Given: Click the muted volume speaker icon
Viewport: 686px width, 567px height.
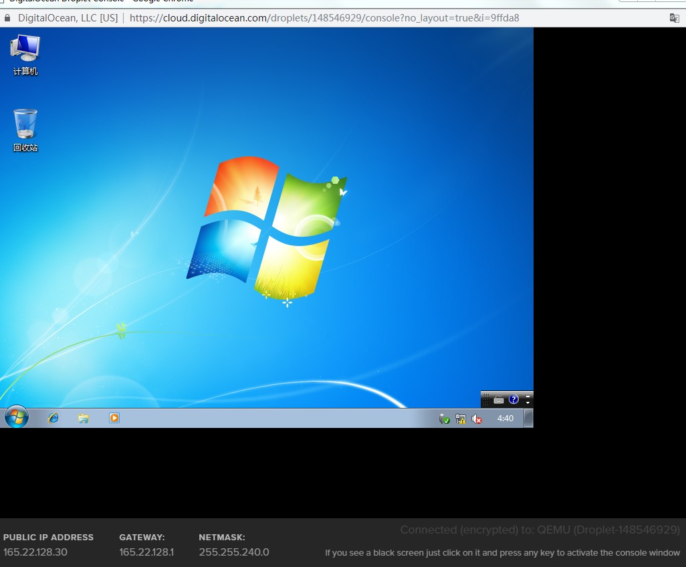Looking at the screenshot, I should pyautogui.click(x=477, y=419).
